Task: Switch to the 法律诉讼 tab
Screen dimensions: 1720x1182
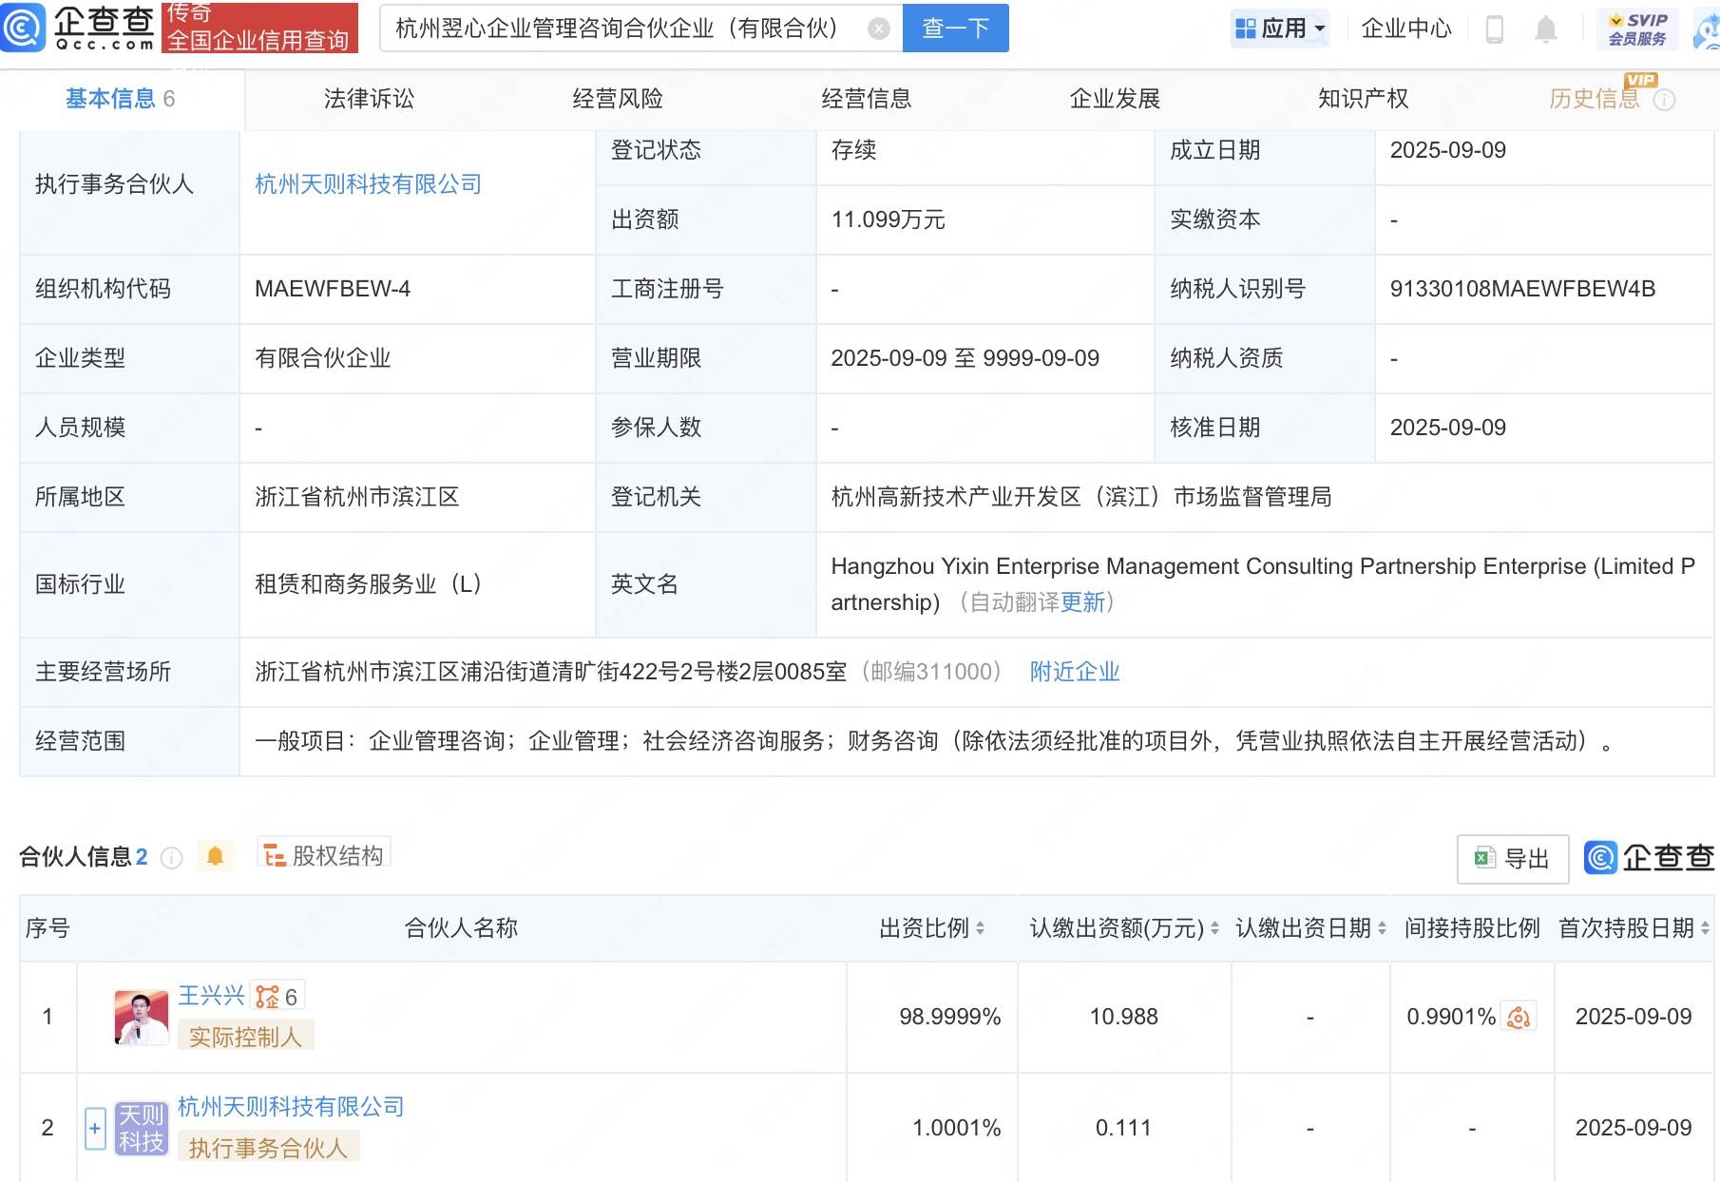Action: coord(369,99)
